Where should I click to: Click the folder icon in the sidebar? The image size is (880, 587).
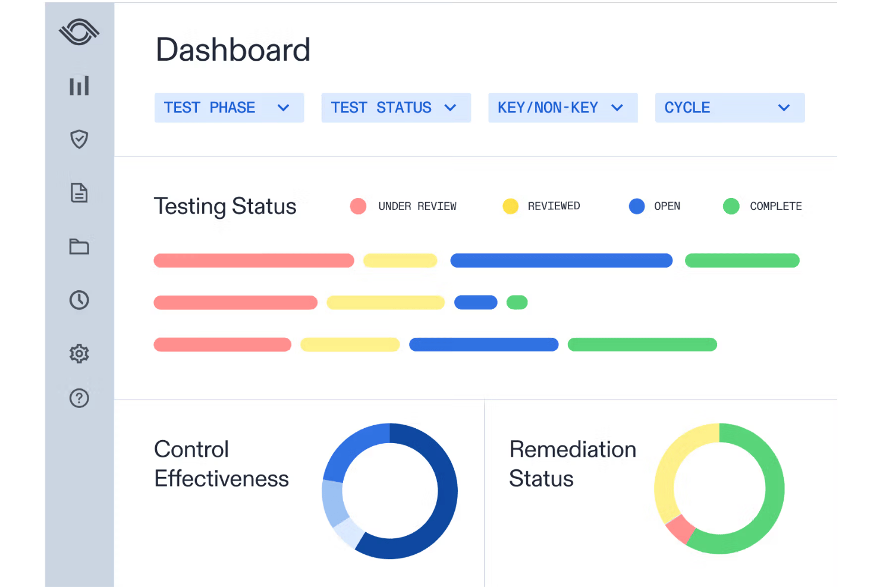pos(79,246)
